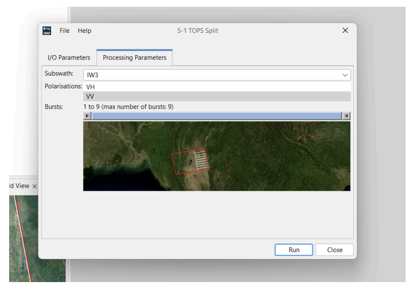Open the Help menu

coord(84,30)
